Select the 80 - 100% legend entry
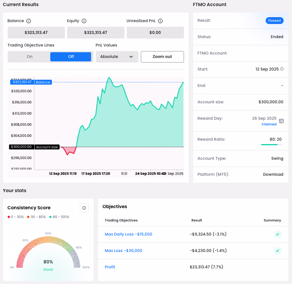 (x=59, y=217)
